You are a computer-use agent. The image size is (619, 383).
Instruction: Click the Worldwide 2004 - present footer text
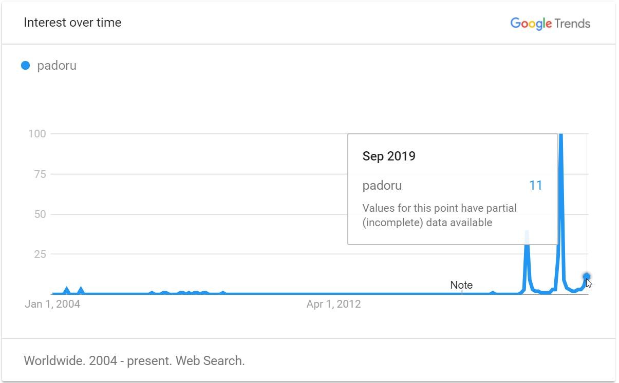(134, 361)
